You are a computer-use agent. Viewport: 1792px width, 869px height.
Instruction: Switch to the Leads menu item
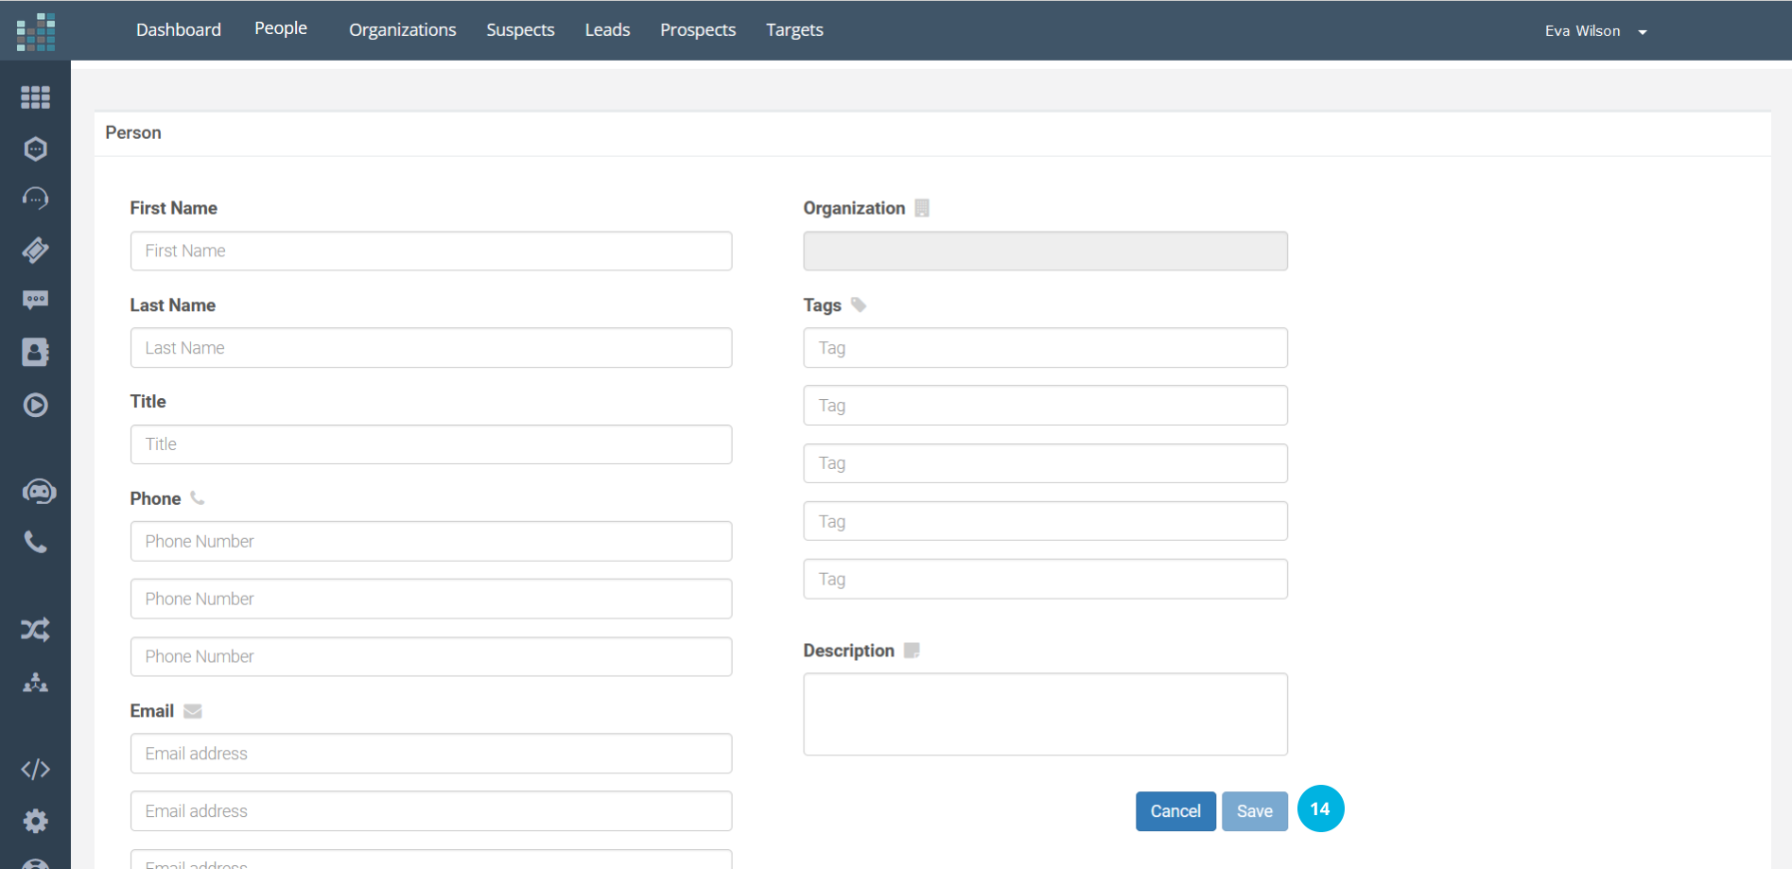607,30
